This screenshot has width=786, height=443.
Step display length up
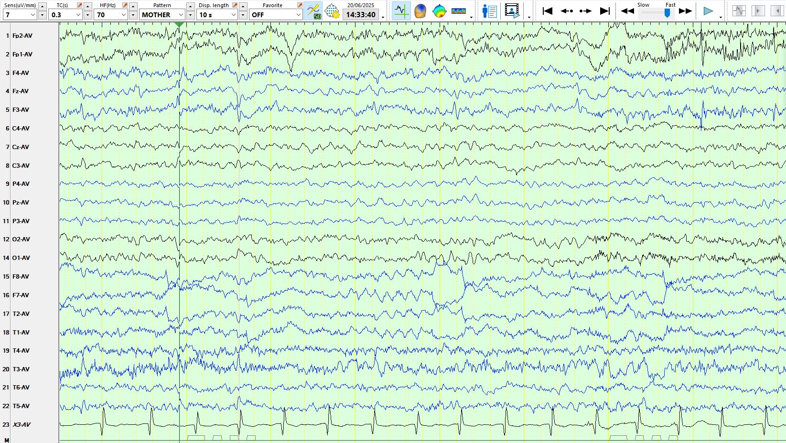243,6
